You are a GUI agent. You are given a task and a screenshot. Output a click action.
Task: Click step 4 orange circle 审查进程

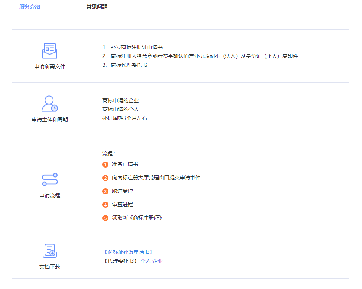[105, 205]
